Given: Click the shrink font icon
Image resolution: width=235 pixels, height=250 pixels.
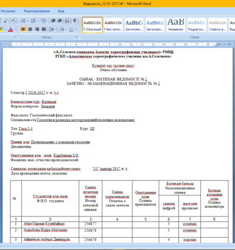Looking at the screenshot, I should pyautogui.click(x=5, y=21).
